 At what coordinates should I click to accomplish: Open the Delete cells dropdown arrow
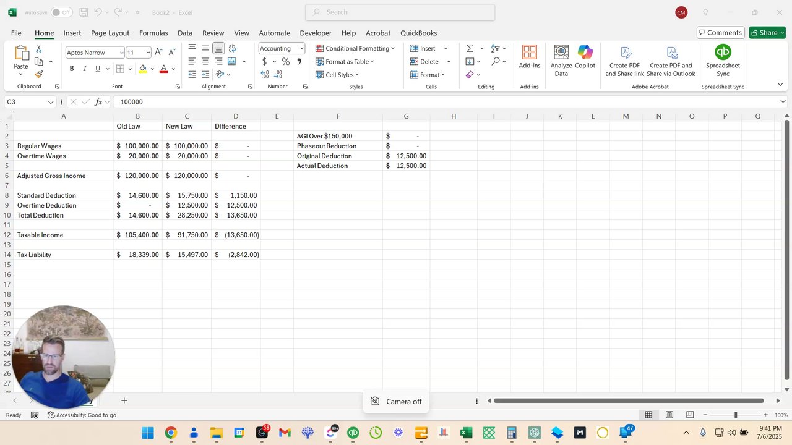click(x=449, y=61)
